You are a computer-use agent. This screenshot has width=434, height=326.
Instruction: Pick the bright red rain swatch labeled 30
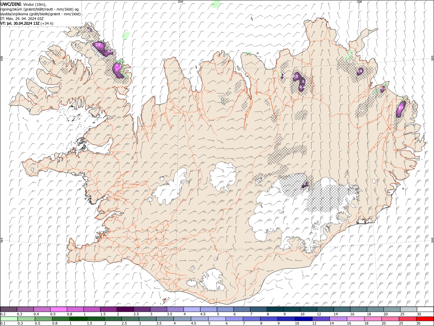[425, 319]
